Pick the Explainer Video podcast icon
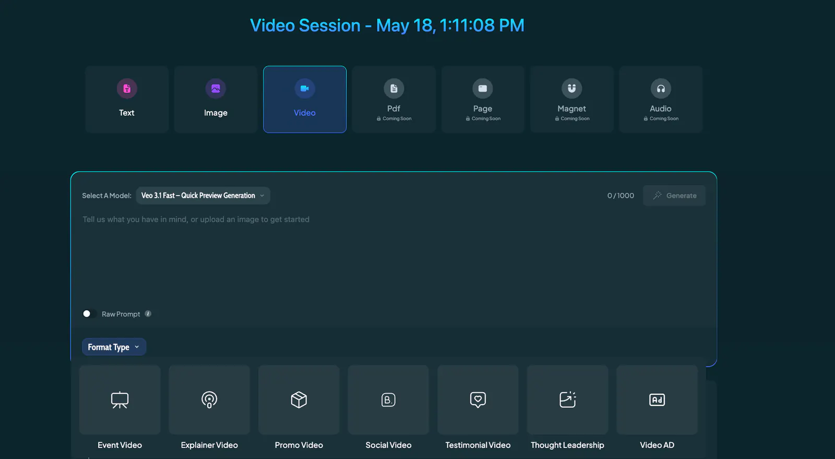The image size is (835, 459). tap(209, 400)
